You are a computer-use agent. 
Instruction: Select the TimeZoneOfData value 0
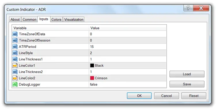coord(91,34)
